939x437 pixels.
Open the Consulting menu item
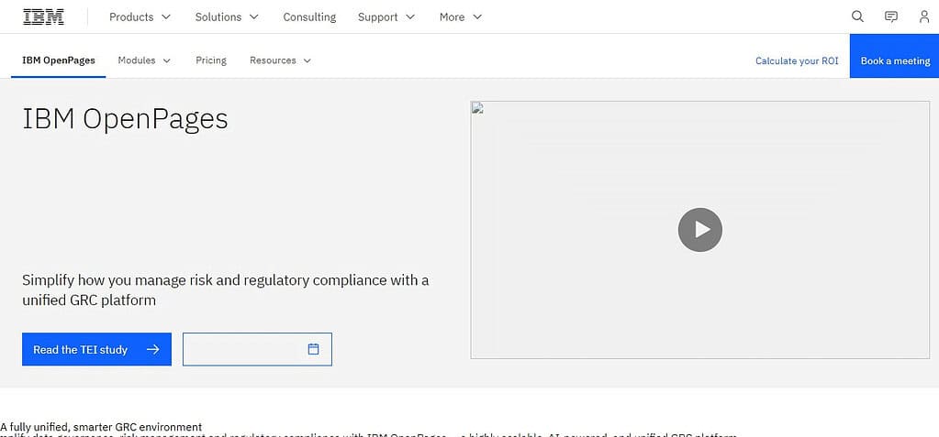coord(309,16)
